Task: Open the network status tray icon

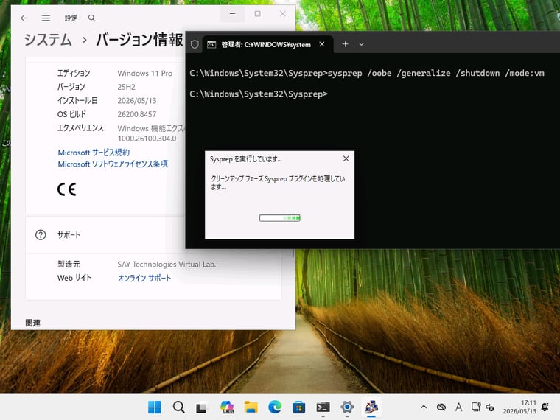Action: [475, 407]
